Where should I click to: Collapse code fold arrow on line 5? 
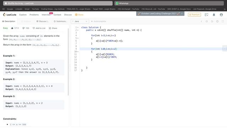coord(78,38)
